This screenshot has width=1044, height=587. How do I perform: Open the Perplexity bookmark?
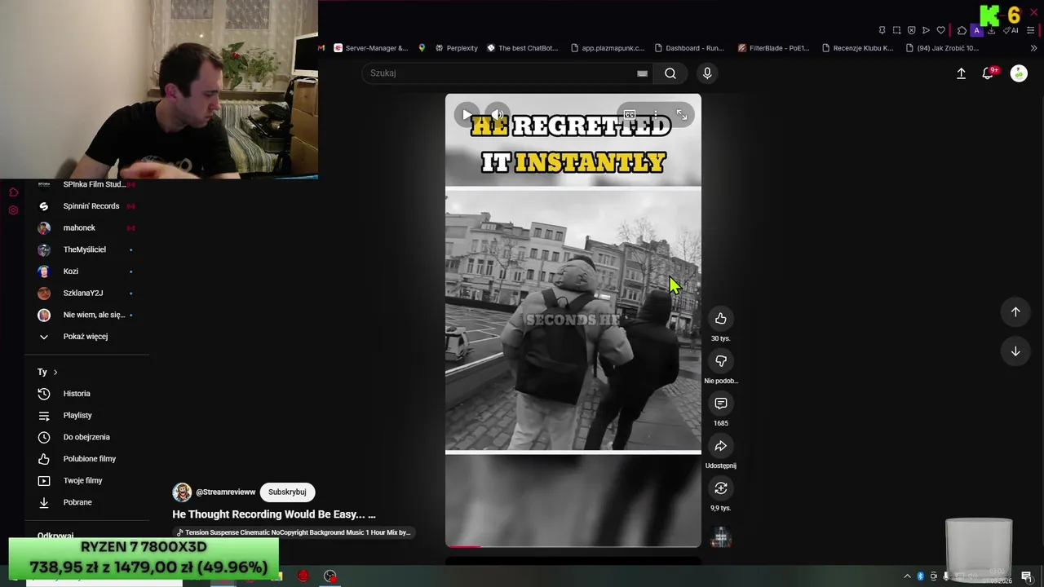pos(456,48)
